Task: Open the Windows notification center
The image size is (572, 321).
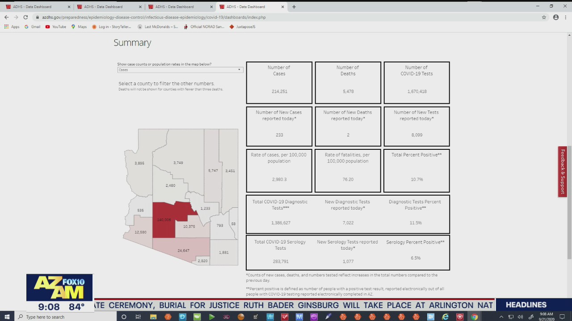Action: 562,317
